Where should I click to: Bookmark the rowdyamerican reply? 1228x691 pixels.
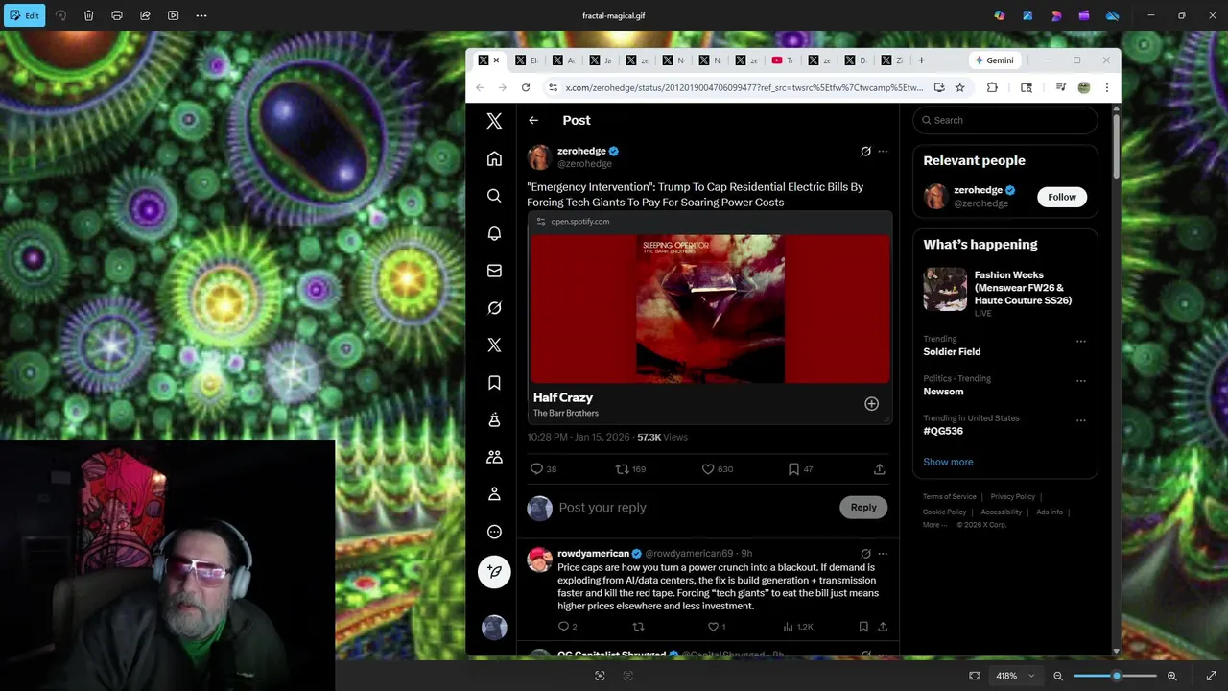863,627
